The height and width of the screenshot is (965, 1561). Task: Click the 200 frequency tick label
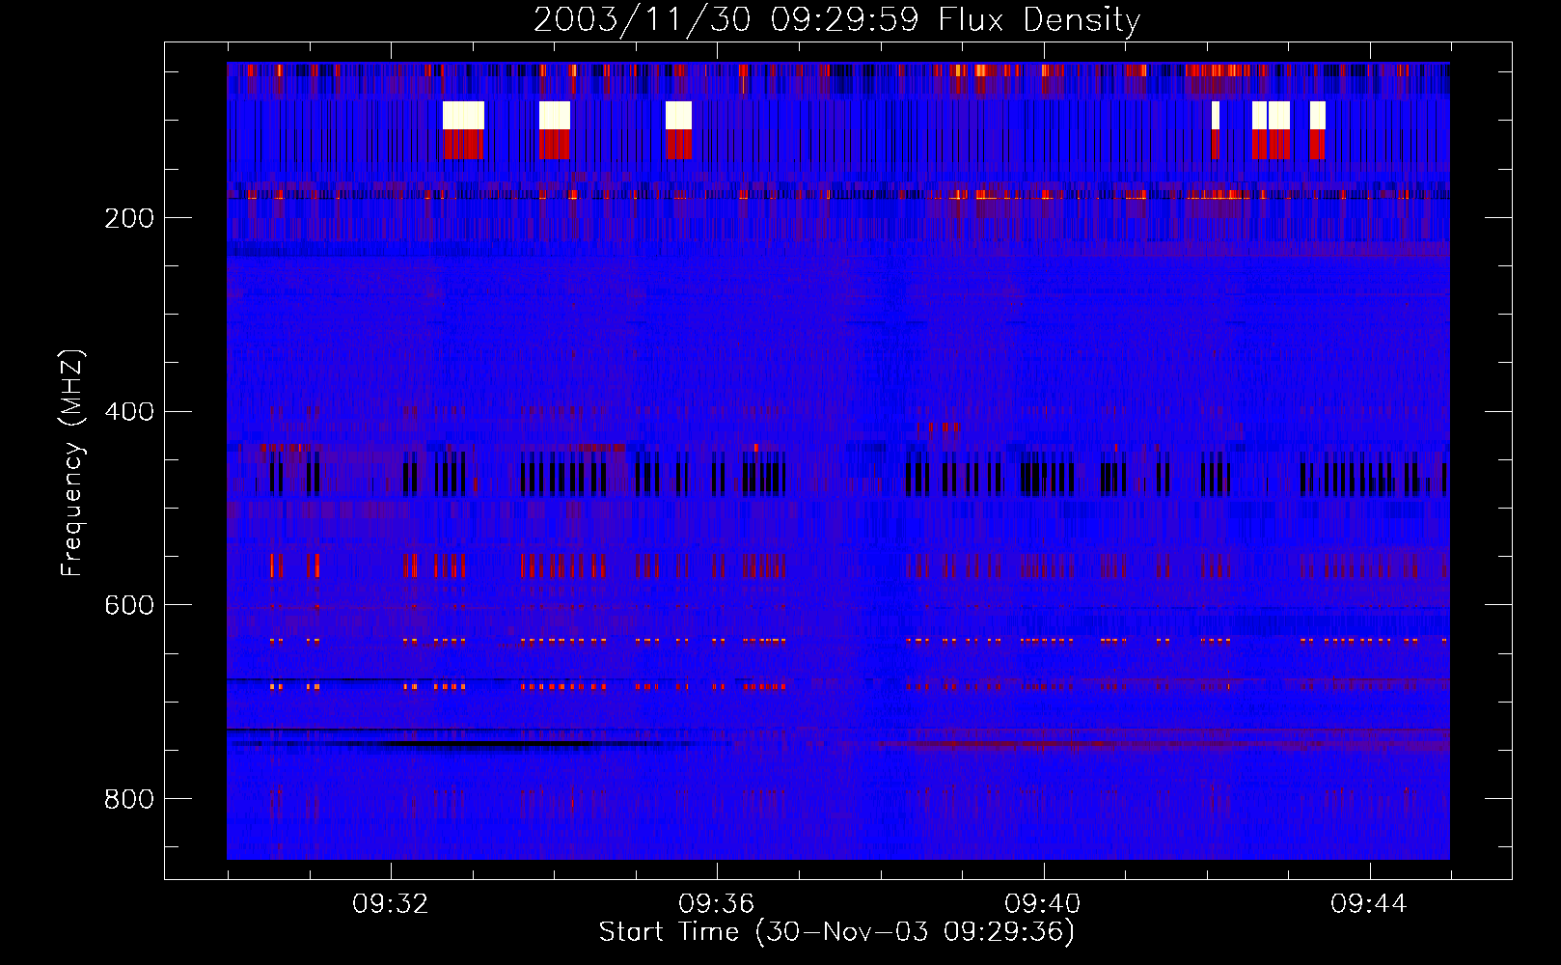coord(129,218)
